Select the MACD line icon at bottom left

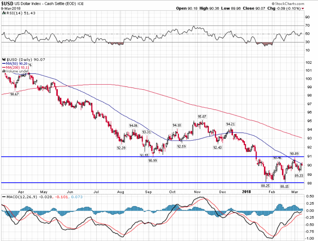(3, 197)
